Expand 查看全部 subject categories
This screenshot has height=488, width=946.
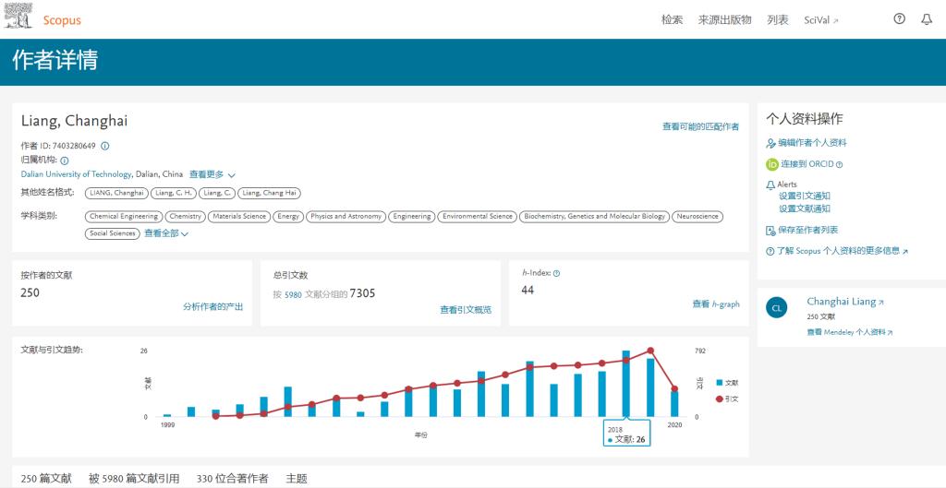166,233
